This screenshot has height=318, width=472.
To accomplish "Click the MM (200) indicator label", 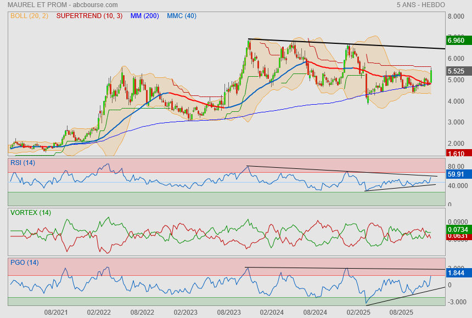I will 144,16.
